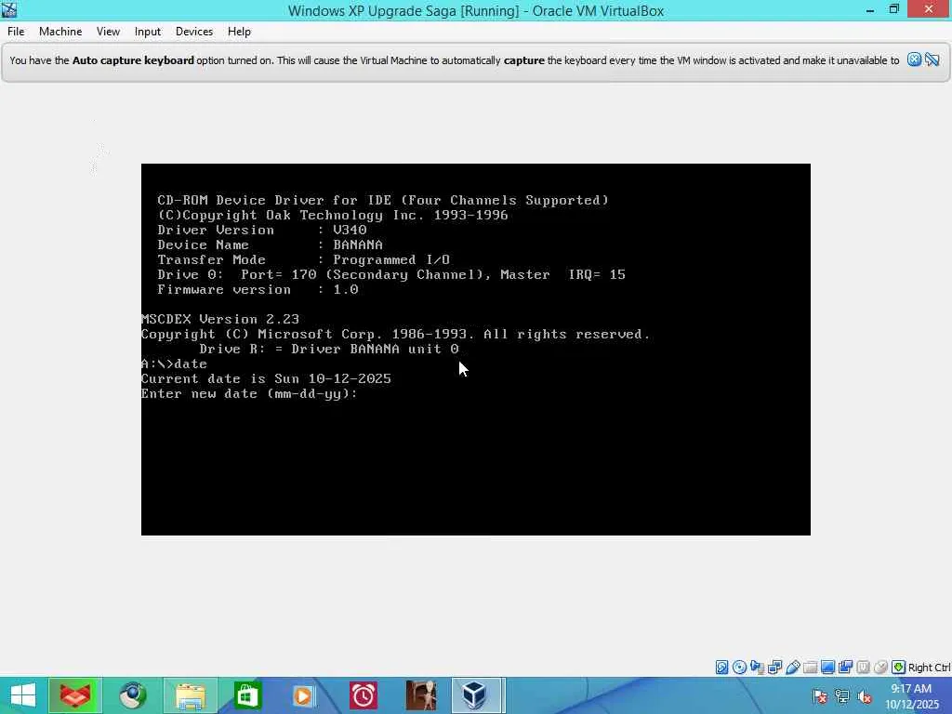This screenshot has width=952, height=714.
Task: Click the don't-show-again icon on the notification bar
Action: coord(932,59)
